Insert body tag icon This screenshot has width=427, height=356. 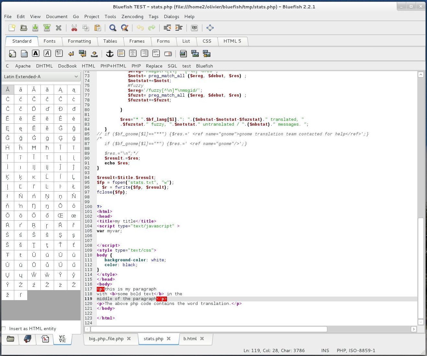24,54
